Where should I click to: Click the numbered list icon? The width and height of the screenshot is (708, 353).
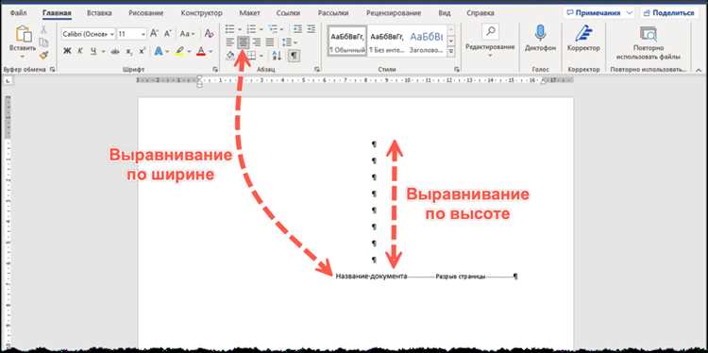click(251, 29)
